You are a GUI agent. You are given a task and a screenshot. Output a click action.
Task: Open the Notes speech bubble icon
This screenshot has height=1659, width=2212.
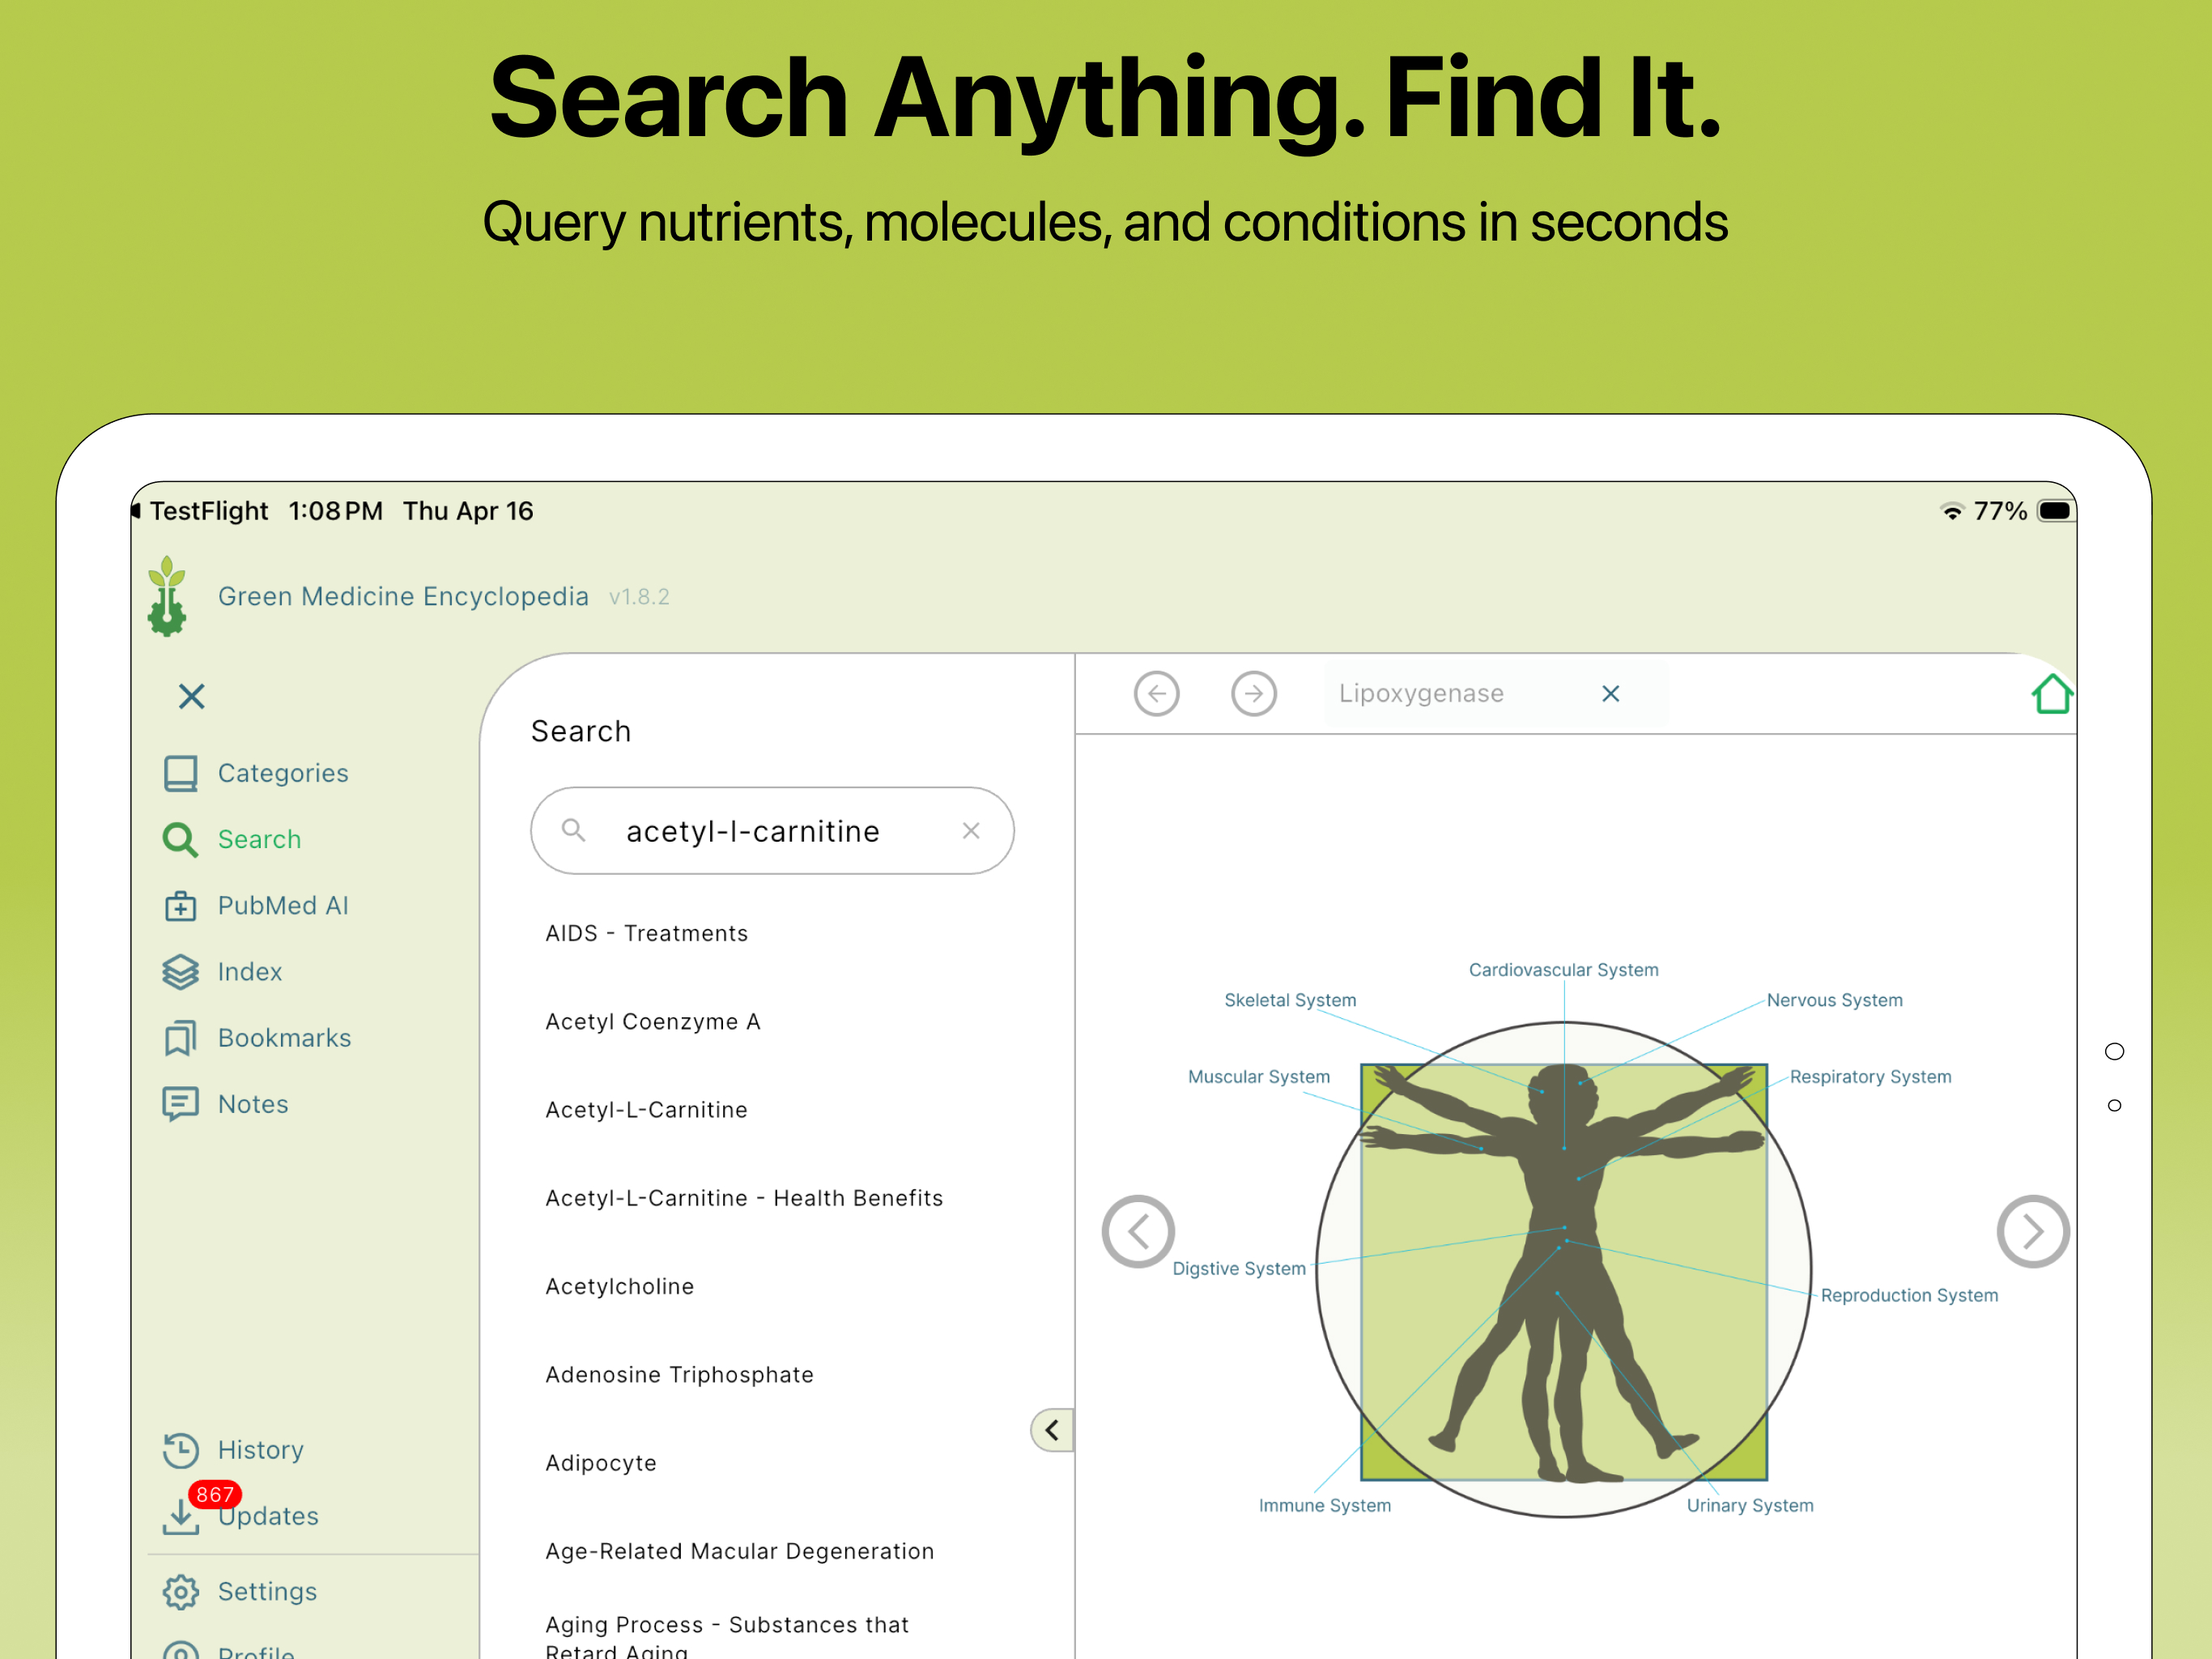click(180, 1103)
